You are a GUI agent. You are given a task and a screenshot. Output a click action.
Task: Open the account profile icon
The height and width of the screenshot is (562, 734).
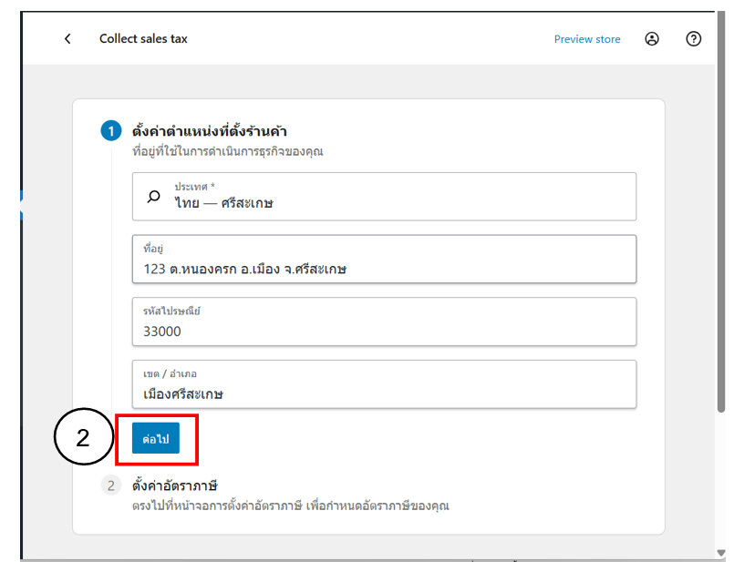click(x=652, y=39)
